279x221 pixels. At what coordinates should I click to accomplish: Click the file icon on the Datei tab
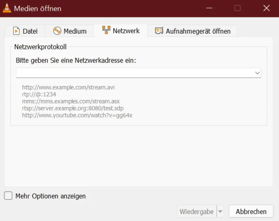tap(16, 31)
